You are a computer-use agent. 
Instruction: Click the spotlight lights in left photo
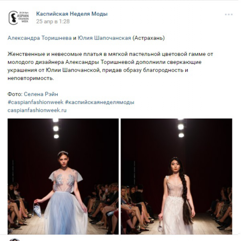56,129
